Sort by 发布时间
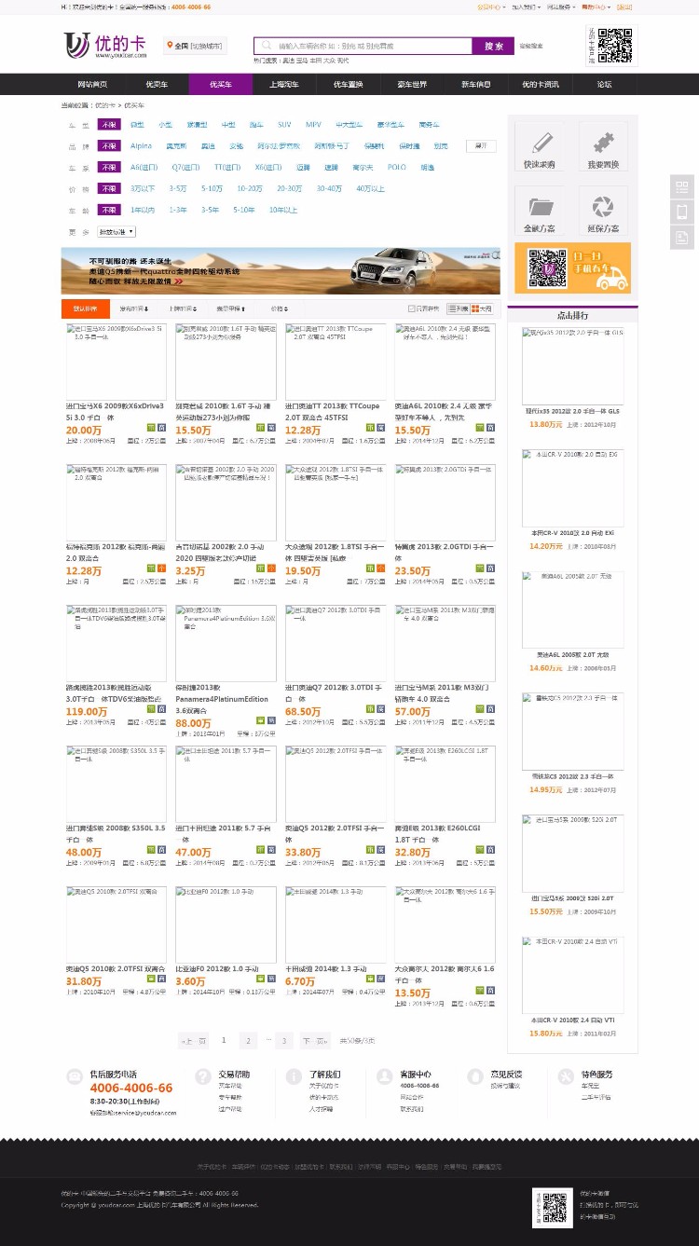Viewport: 699px width, 1246px height. [133, 308]
